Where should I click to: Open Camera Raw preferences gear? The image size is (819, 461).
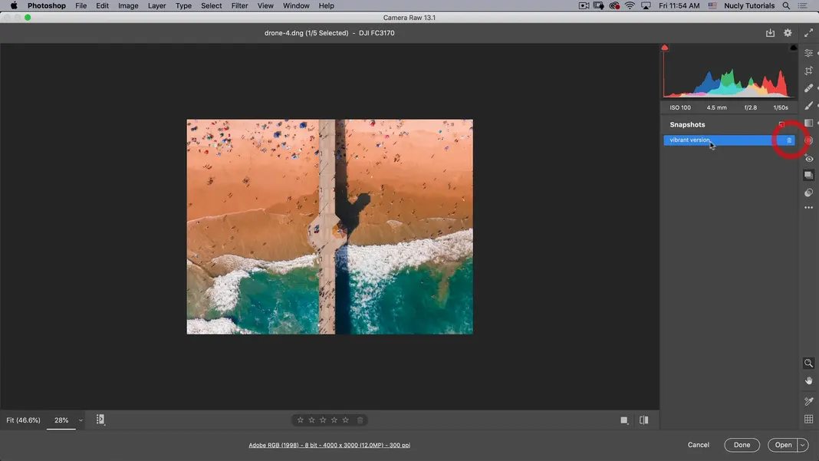788,33
